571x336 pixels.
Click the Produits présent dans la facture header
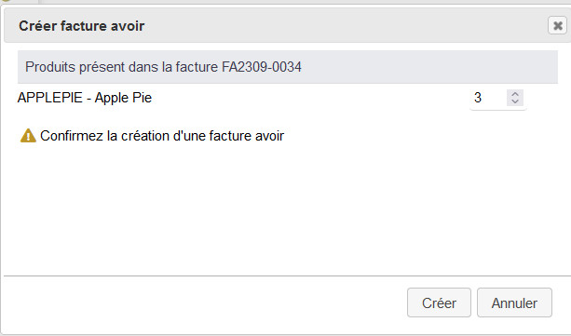click(x=163, y=67)
